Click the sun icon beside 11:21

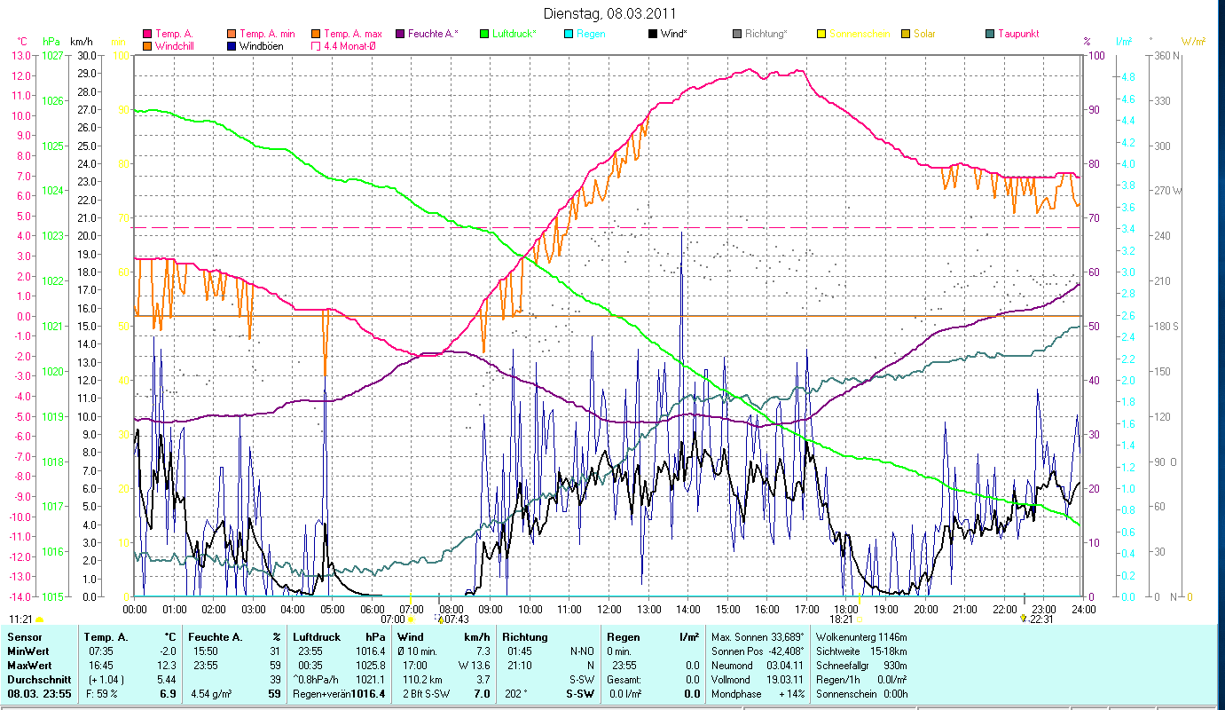click(x=39, y=619)
